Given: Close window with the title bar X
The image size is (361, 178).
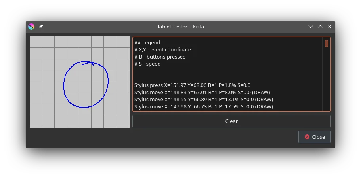Looking at the screenshot, I should pyautogui.click(x=330, y=27).
